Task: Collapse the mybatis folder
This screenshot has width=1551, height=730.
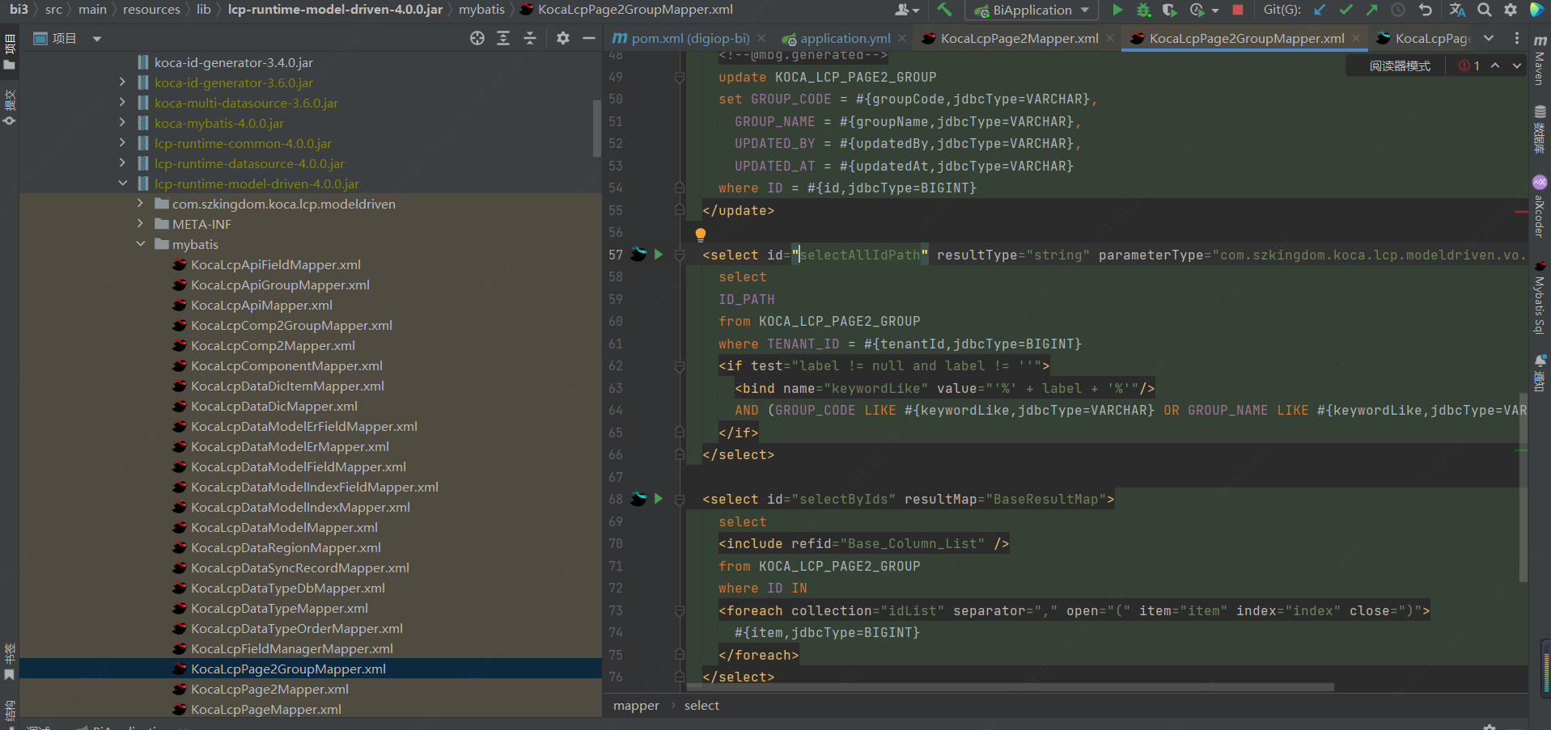Action: pyautogui.click(x=141, y=244)
